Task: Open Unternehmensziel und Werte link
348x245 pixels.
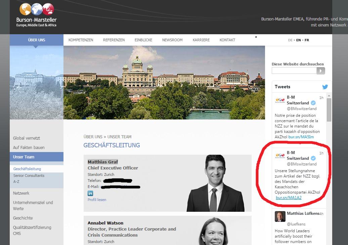Action: click(x=33, y=205)
